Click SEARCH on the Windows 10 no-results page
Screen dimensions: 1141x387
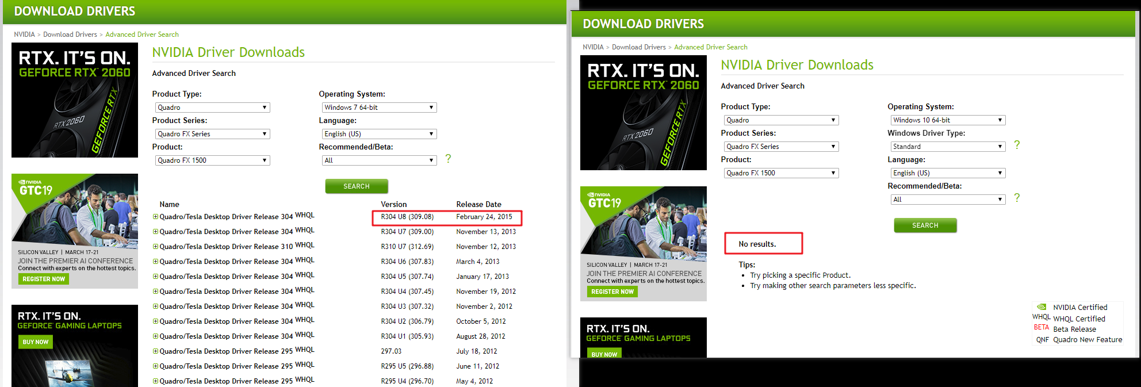[925, 225]
